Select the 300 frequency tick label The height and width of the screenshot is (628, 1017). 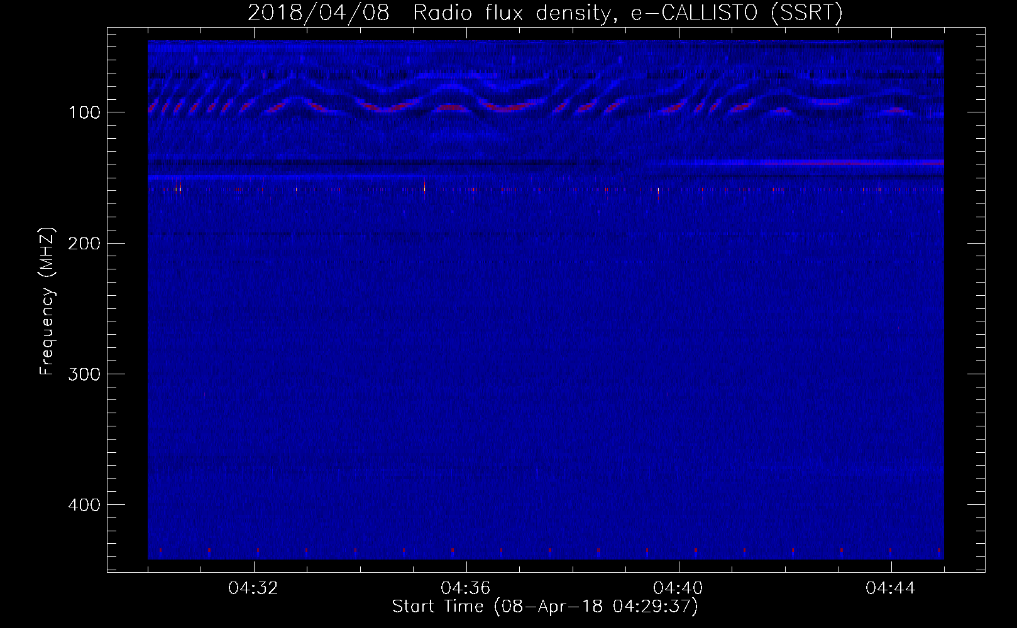coord(85,374)
